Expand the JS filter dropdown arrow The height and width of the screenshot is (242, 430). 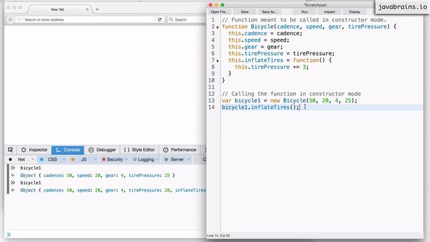tap(95, 159)
